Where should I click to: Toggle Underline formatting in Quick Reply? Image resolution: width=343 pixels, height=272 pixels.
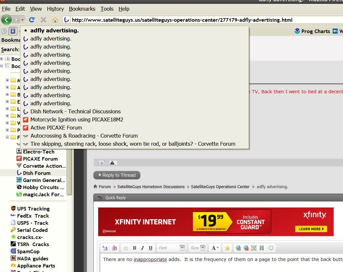150,248
